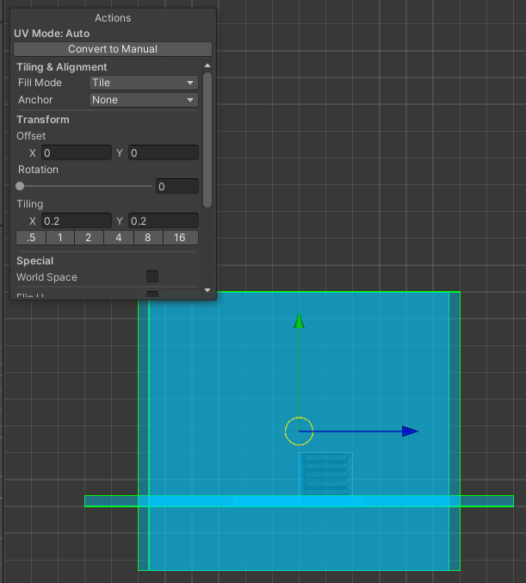Screen dimensions: 526x583
Task: Apply the 16 tiling preset
Action: (x=179, y=238)
